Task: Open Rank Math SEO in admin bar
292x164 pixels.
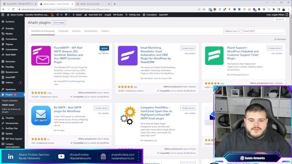Action: tap(93, 15)
